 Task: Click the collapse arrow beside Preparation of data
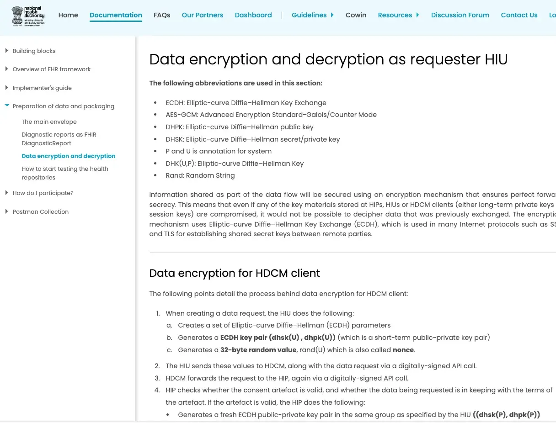[x=7, y=104]
